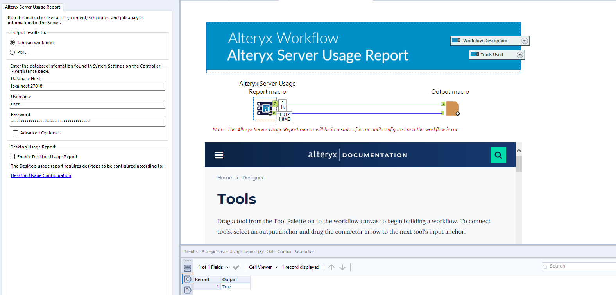Select the Output macro tool on canvas
This screenshot has width=616, height=295.
(x=452, y=108)
